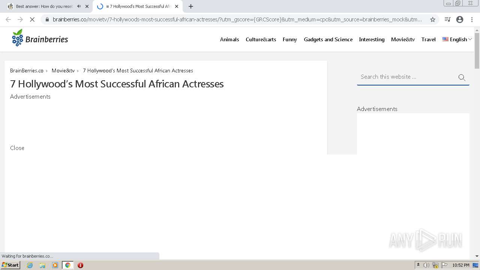The width and height of the screenshot is (480, 270).
Task: Click the browser back arrow
Action: pyautogui.click(x=8, y=19)
